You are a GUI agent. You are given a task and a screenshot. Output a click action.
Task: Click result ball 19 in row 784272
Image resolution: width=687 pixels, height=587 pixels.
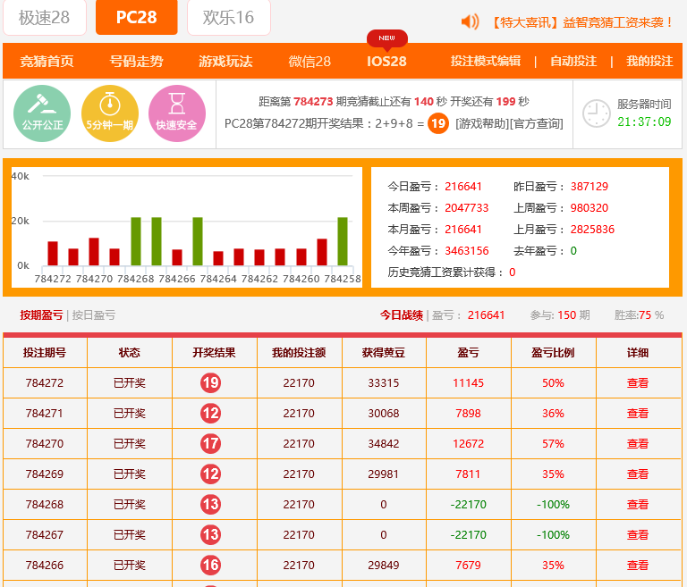(x=211, y=382)
